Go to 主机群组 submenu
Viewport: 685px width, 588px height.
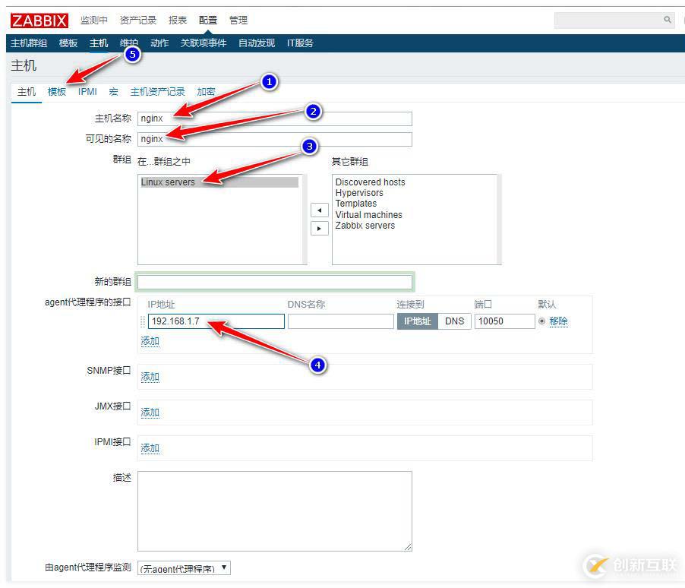[x=29, y=43]
